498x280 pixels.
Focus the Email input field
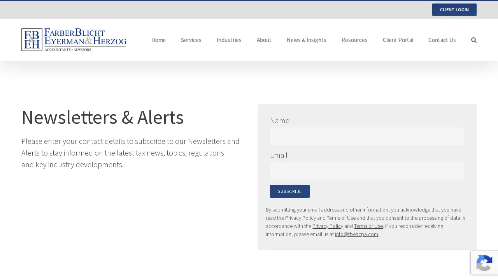[367, 171]
